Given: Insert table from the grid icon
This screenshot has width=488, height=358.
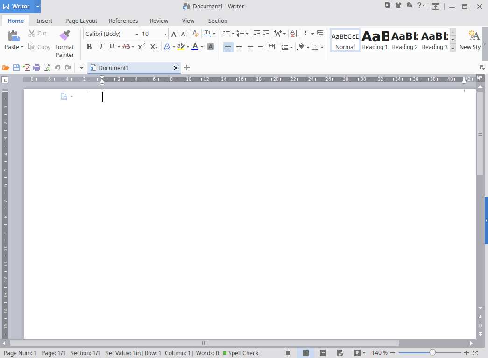Looking at the screenshot, I should coord(320,33).
